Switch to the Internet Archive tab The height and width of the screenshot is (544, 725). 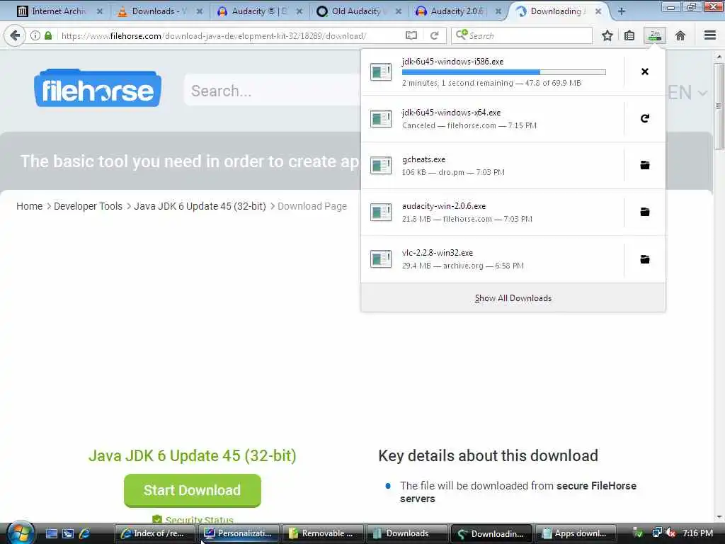click(59, 11)
